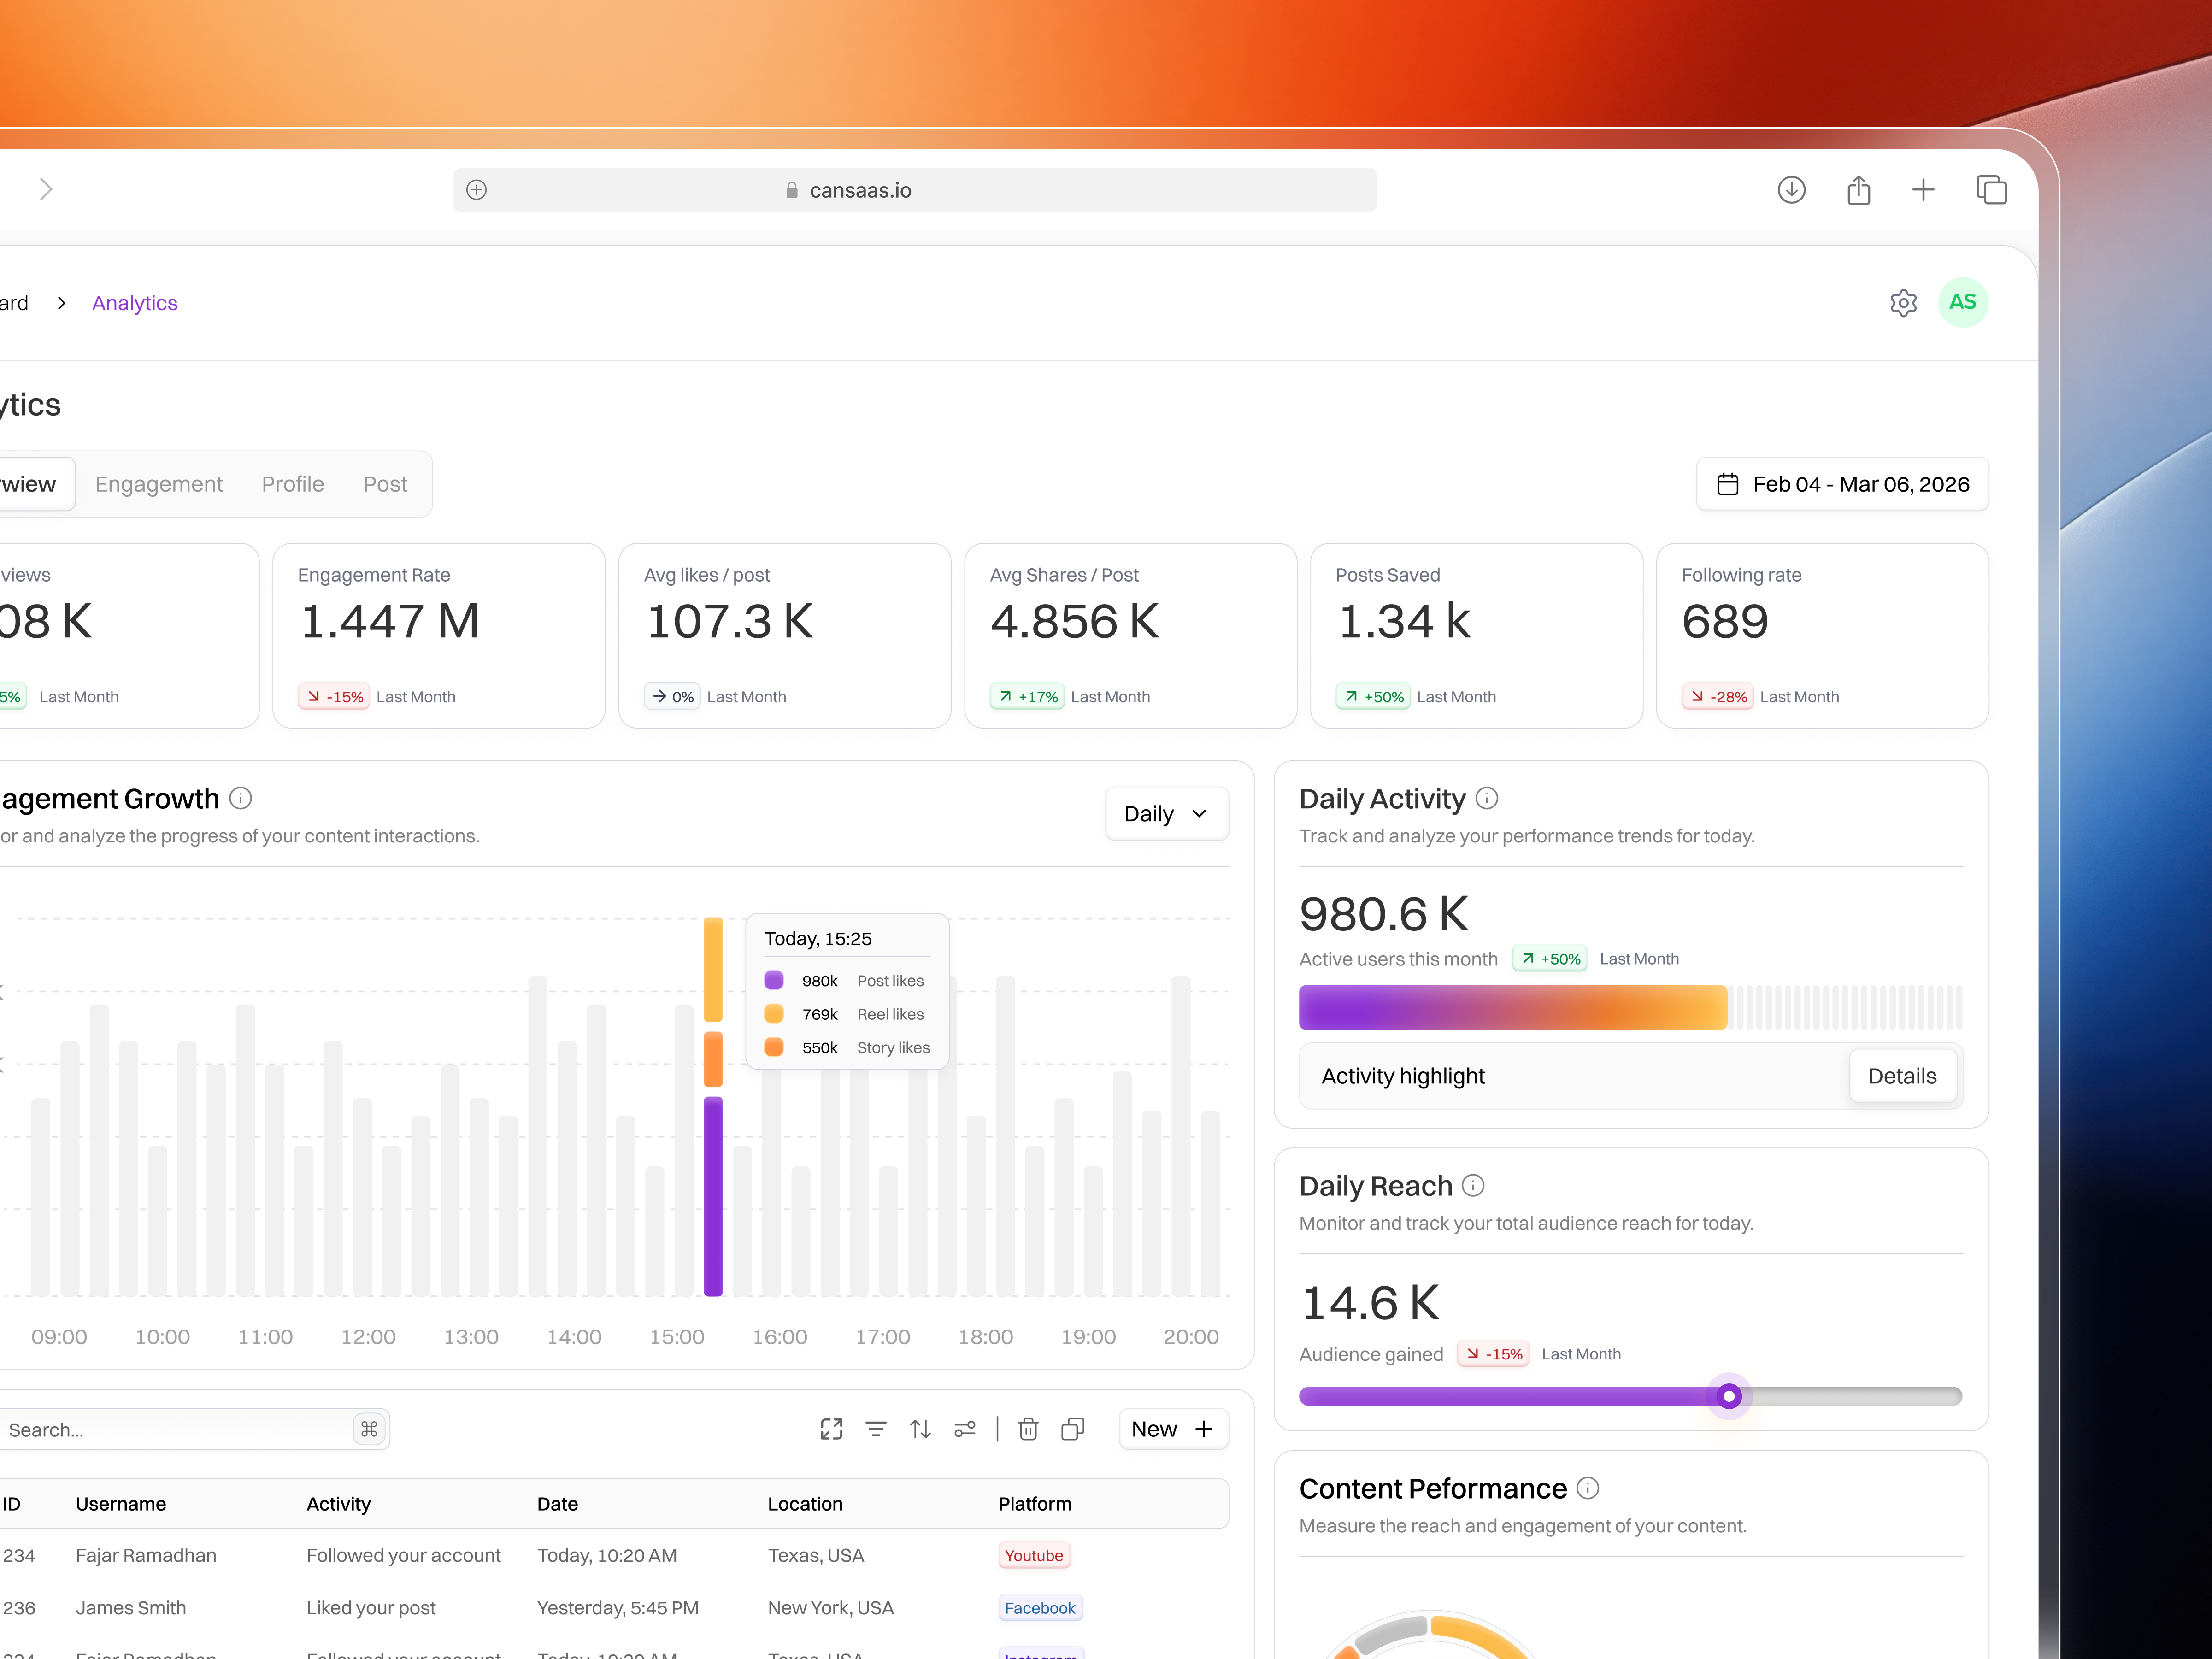Viewport: 2212px width, 1659px height.
Task: Sort by Activity column header
Action: pyautogui.click(x=339, y=1504)
